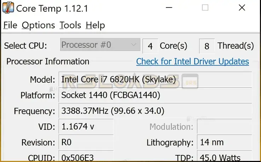Click the Select CPU label
The width and height of the screenshot is (261, 162).
tap(25, 46)
